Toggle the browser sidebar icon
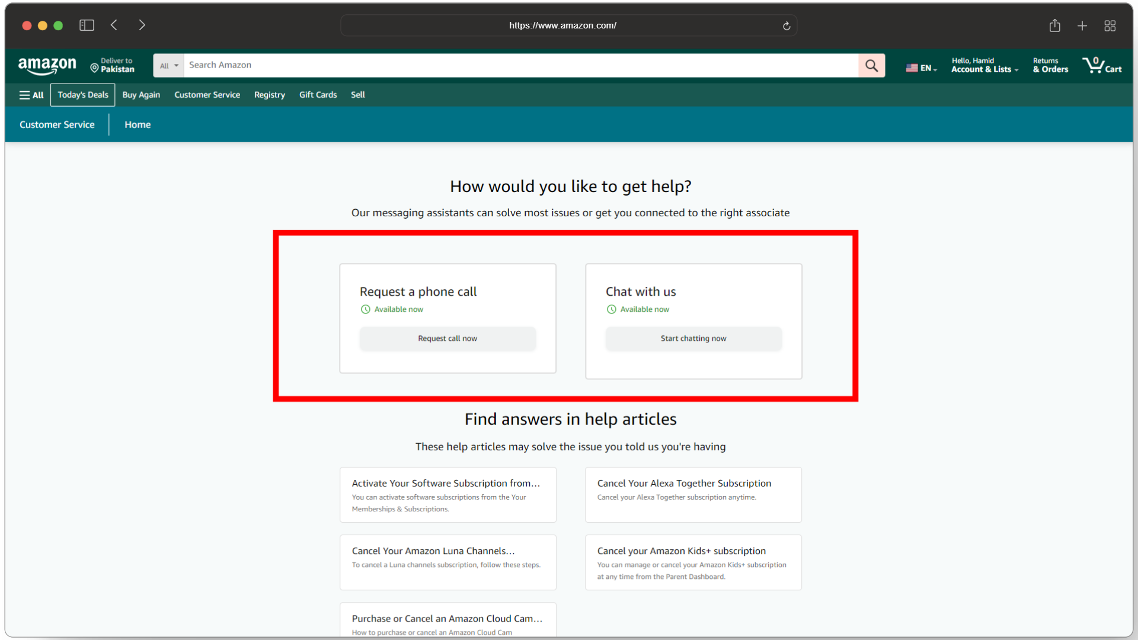1138x640 pixels. coord(87,25)
